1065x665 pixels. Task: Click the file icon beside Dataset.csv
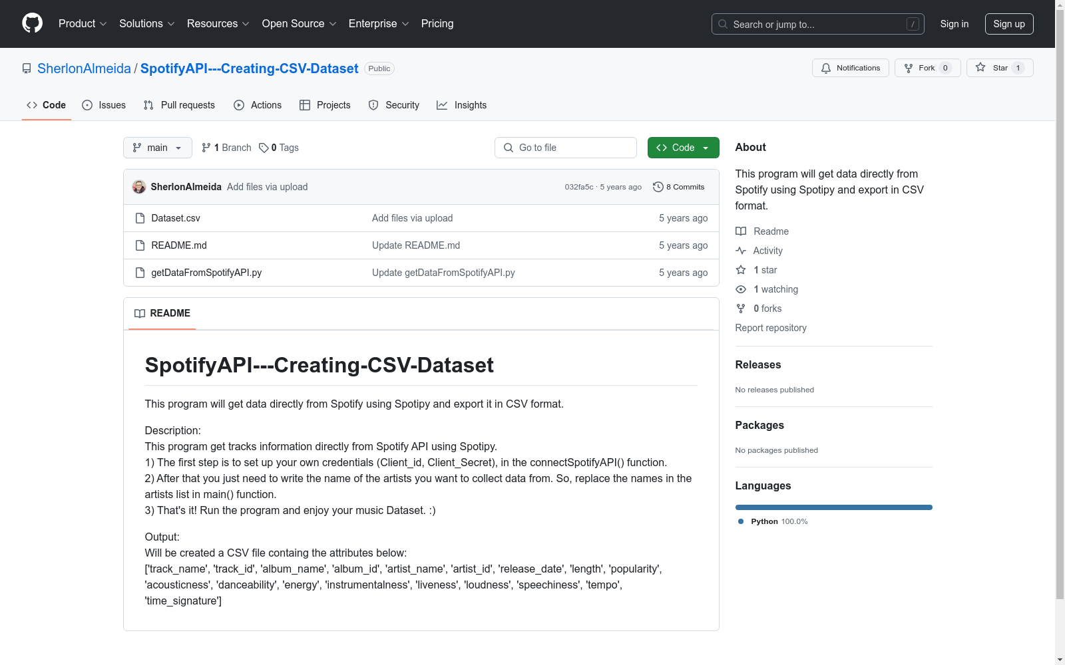pyautogui.click(x=140, y=218)
